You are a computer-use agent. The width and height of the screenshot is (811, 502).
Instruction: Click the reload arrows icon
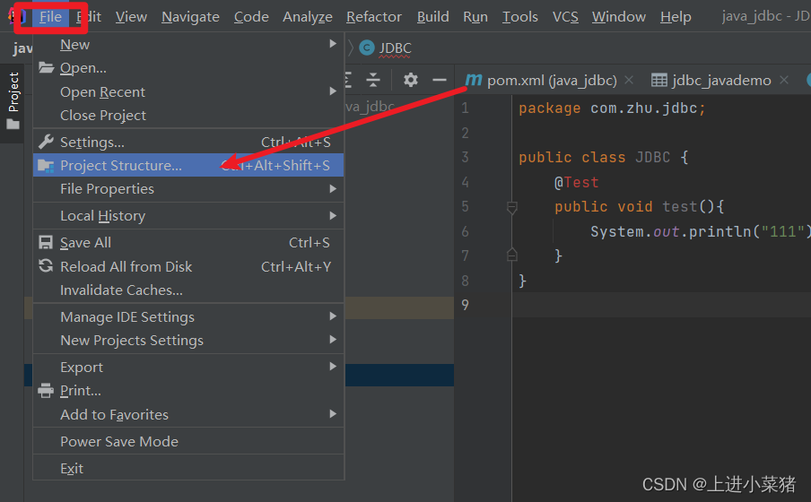[46, 265]
